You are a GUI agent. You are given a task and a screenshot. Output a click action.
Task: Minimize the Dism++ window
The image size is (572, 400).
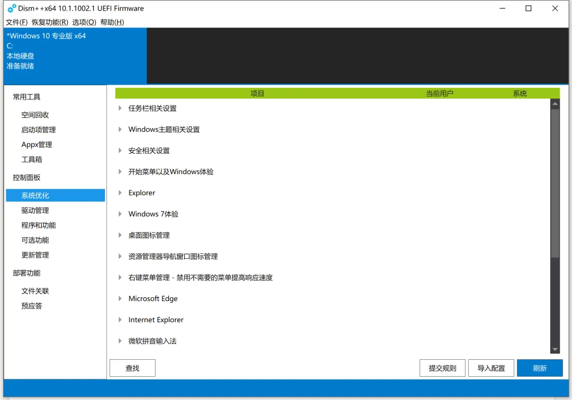click(502, 8)
